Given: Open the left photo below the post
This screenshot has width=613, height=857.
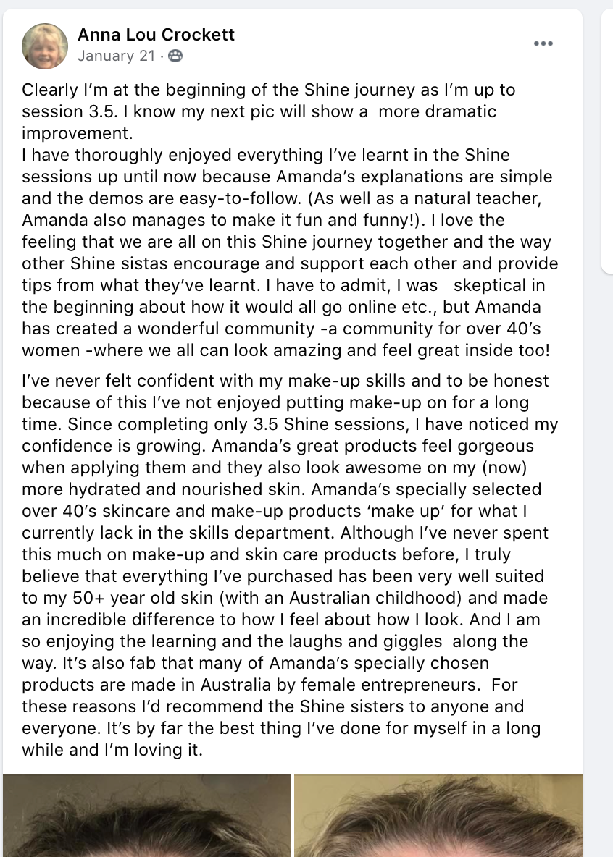Looking at the screenshot, I should 147,816.
